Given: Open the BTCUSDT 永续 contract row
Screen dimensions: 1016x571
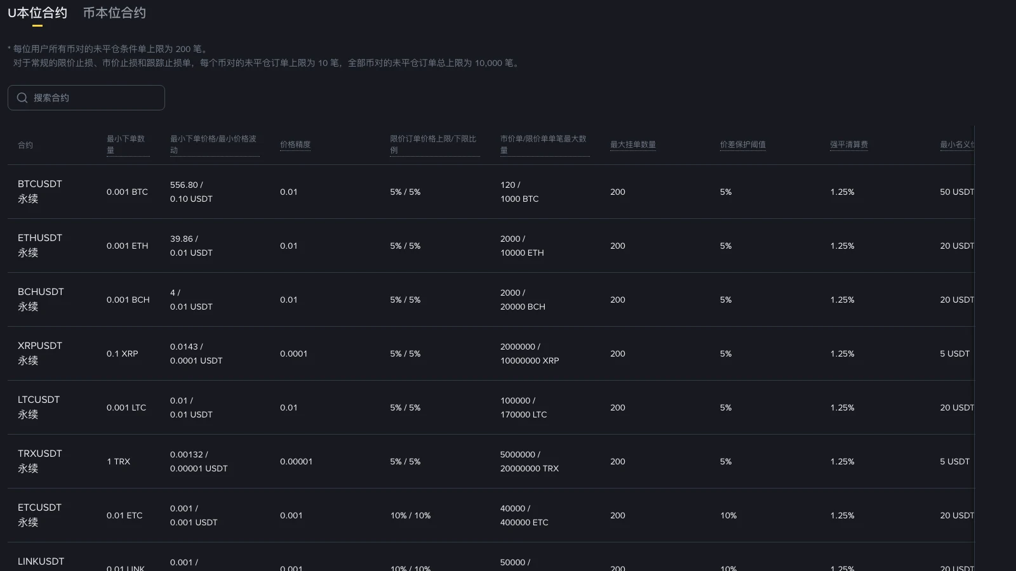Looking at the screenshot, I should [491, 192].
